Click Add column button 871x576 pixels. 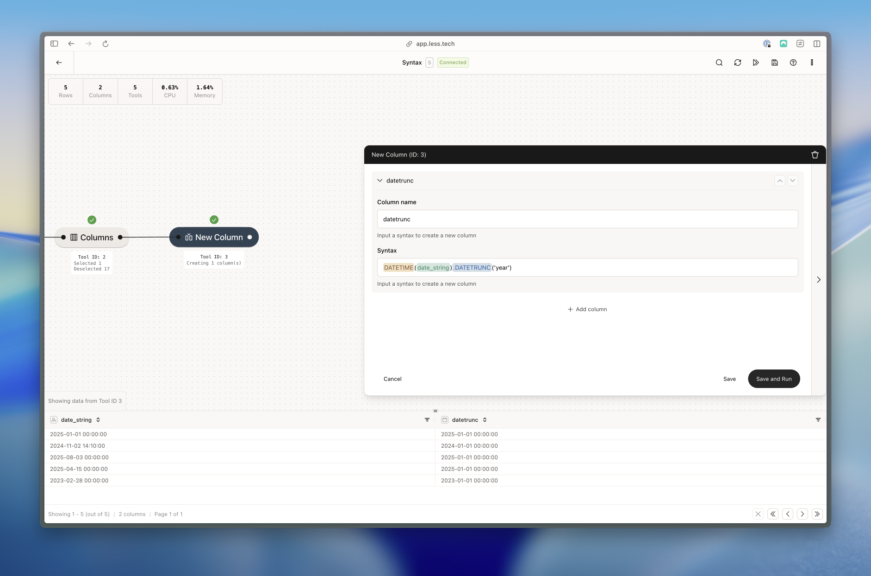[x=587, y=309]
